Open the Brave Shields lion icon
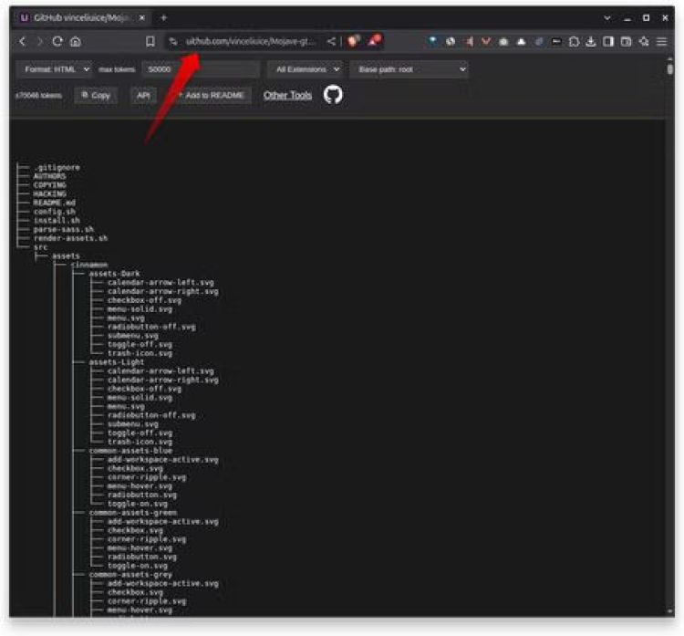684x636 pixels. coord(354,41)
